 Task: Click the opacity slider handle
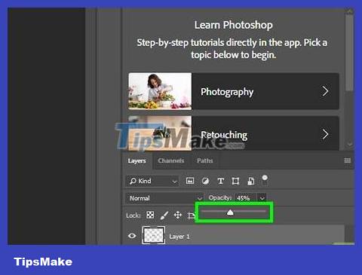[x=230, y=212]
